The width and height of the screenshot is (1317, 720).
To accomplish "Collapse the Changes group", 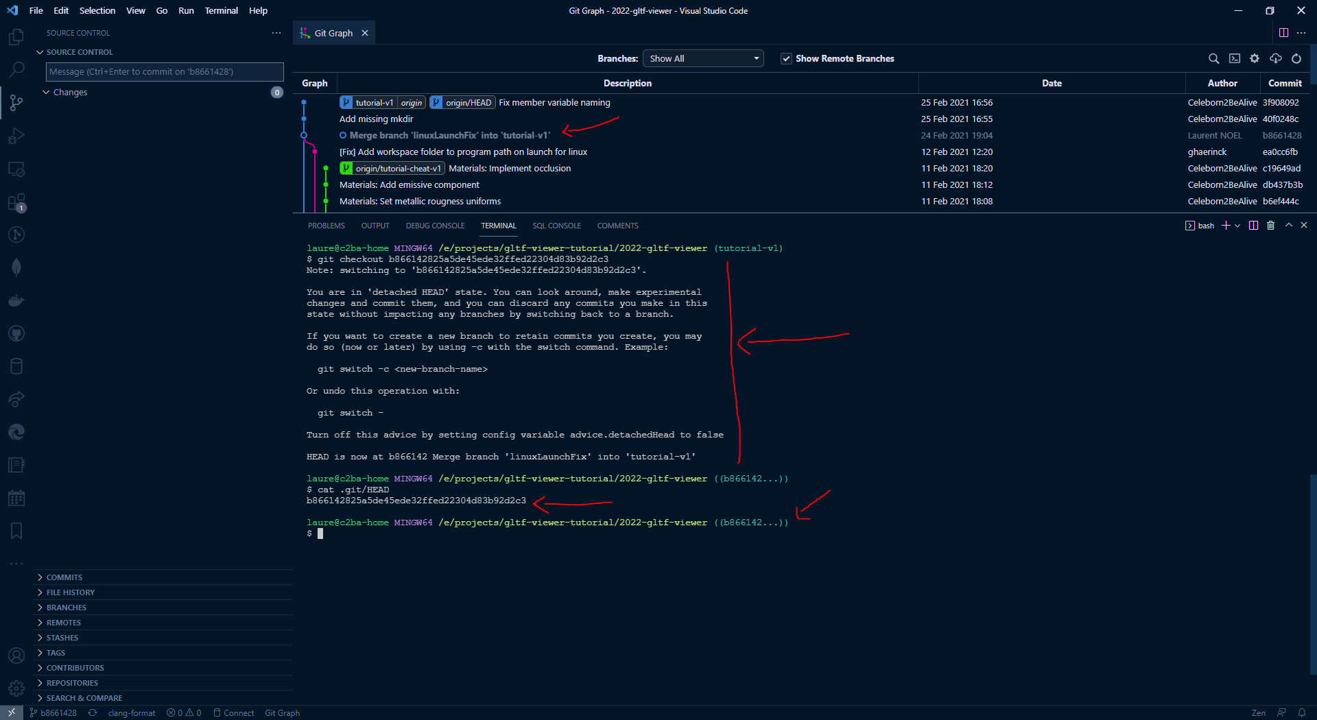I will pyautogui.click(x=46, y=93).
